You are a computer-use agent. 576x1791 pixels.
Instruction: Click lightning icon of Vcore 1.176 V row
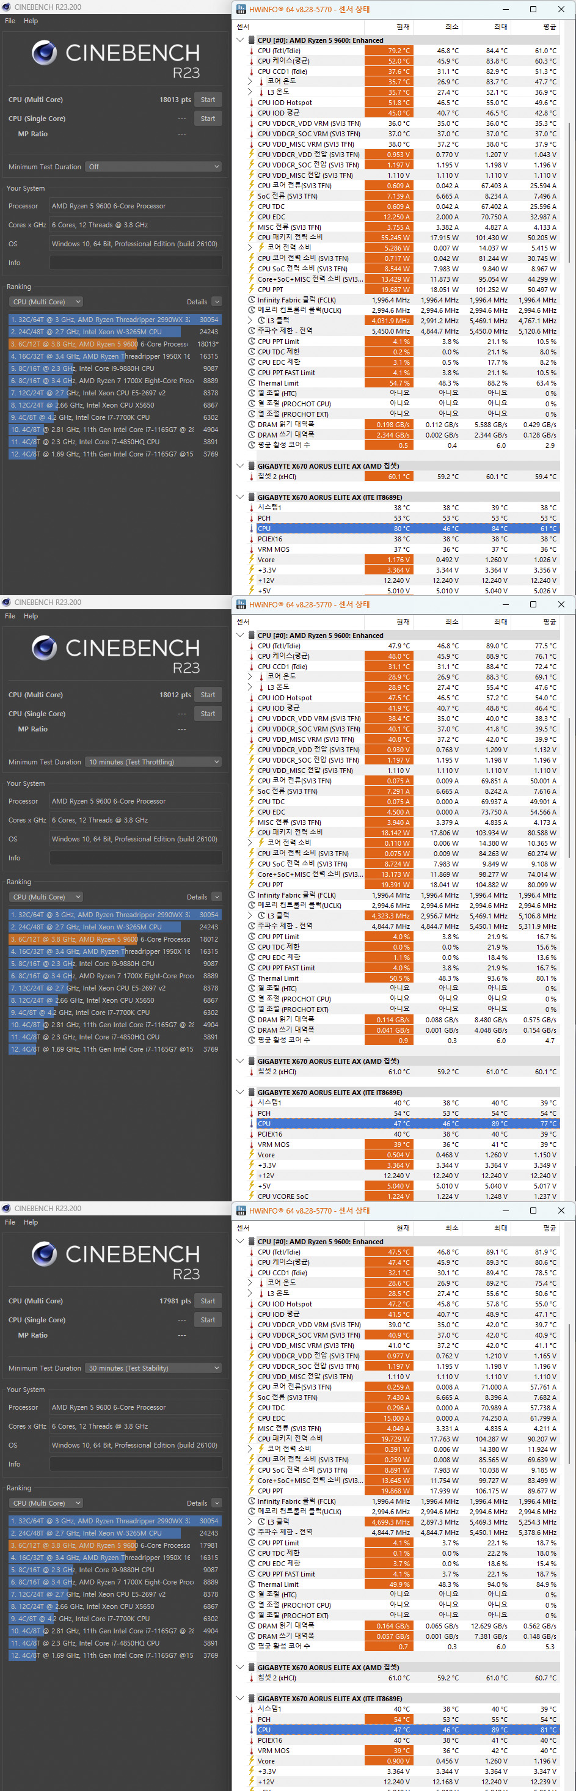tap(252, 560)
